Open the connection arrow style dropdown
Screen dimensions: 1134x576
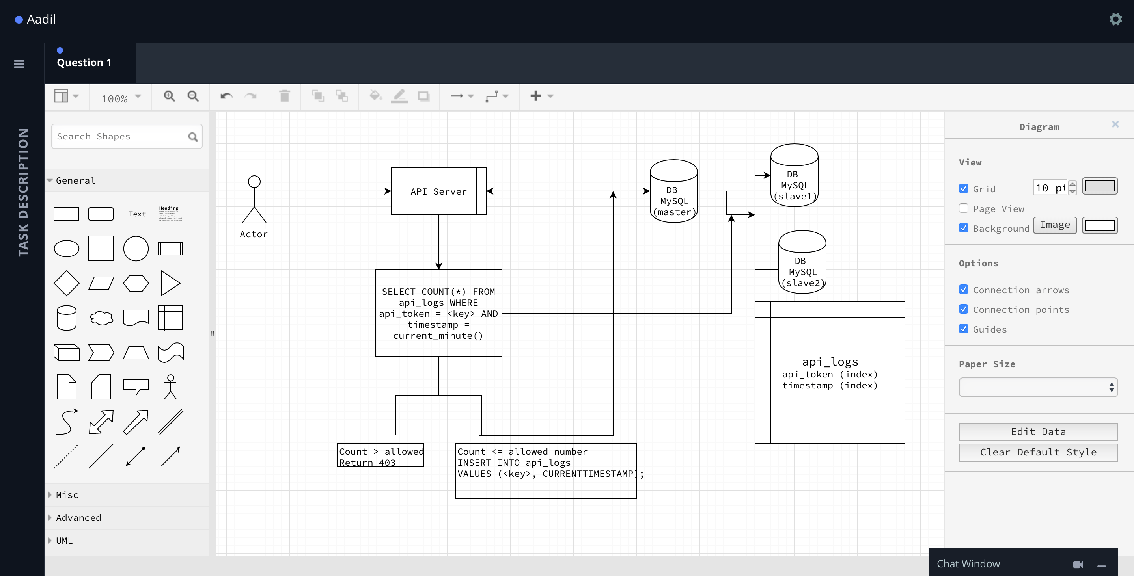tap(462, 96)
